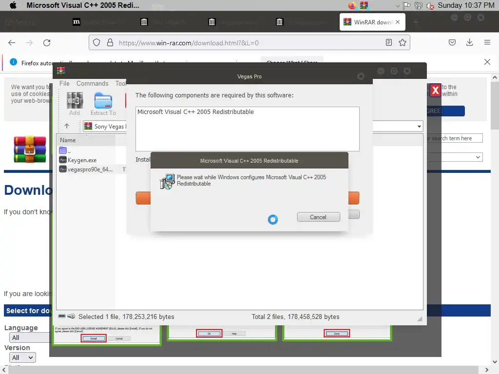Click the Firefox icon in the menu bar
Screen dimensions: 499x374
[352, 5]
